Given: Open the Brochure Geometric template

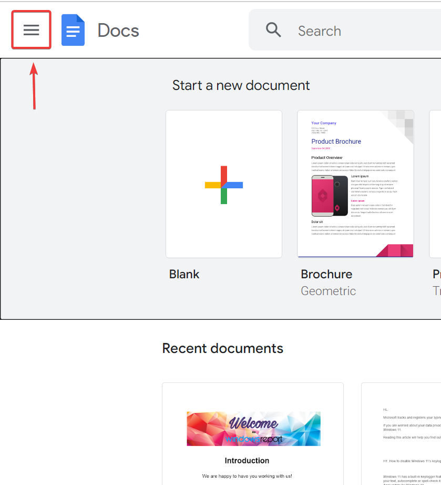Looking at the screenshot, I should [x=355, y=184].
